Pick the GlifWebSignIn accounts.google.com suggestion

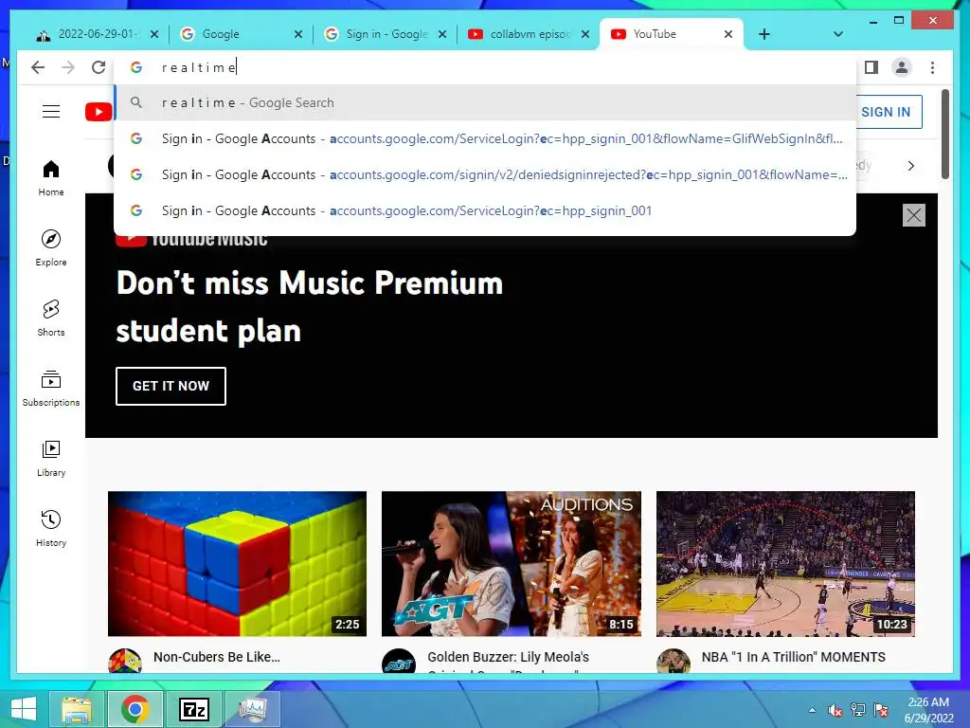click(485, 138)
